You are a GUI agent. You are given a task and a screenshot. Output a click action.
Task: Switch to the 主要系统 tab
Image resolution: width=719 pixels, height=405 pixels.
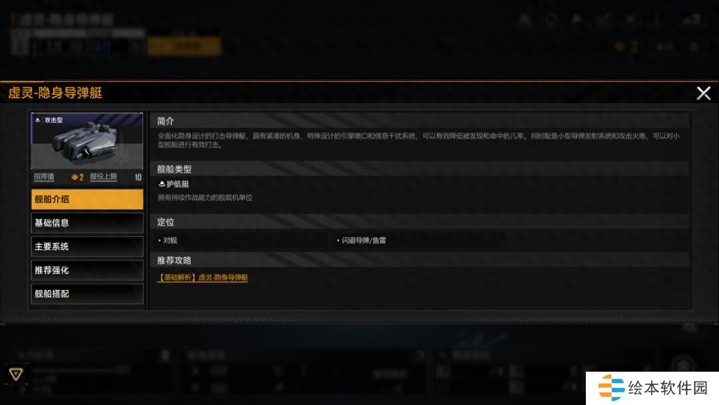[x=87, y=246]
